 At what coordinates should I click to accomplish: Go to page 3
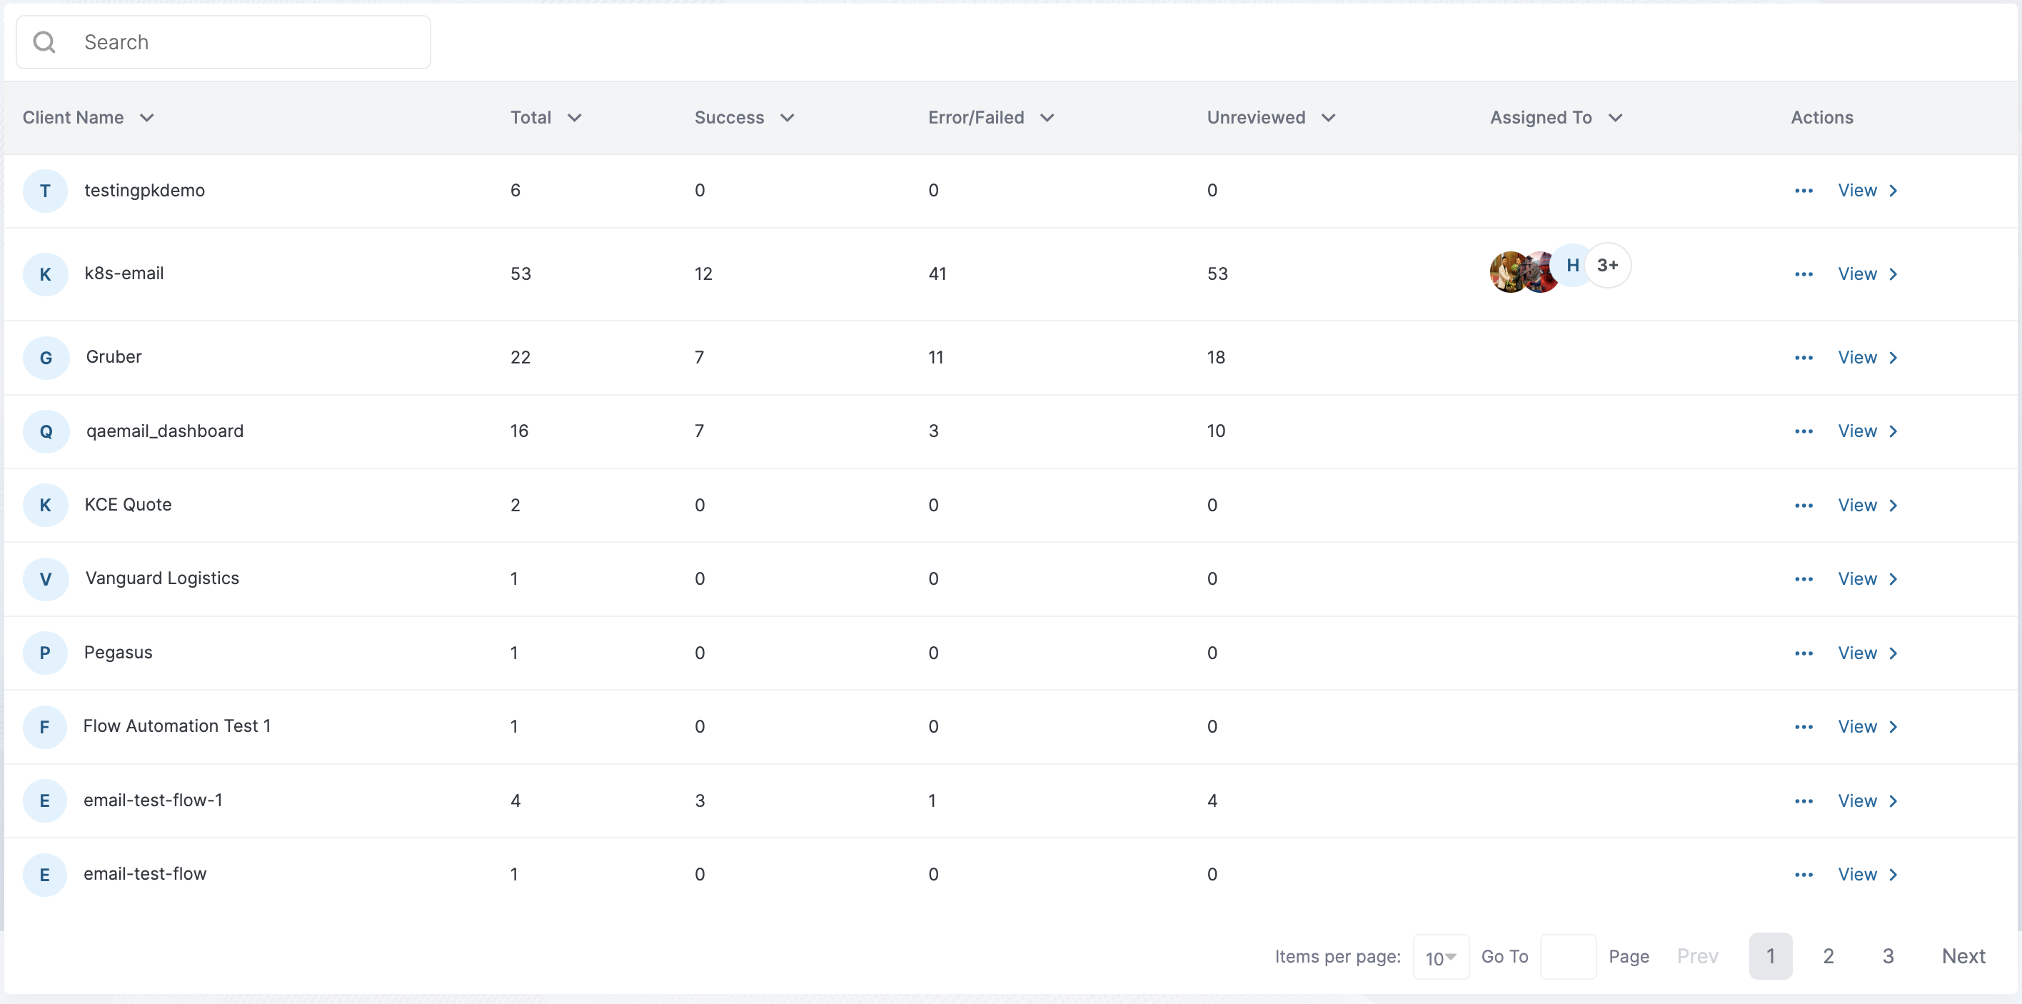point(1888,956)
